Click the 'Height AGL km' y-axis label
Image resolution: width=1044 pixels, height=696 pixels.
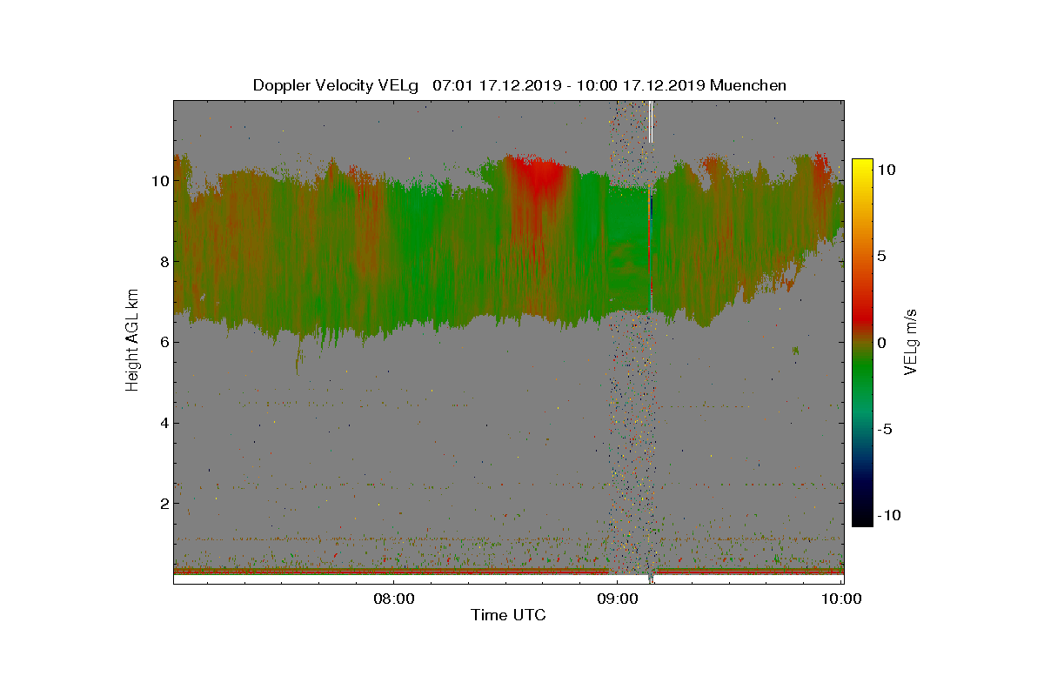132,342
